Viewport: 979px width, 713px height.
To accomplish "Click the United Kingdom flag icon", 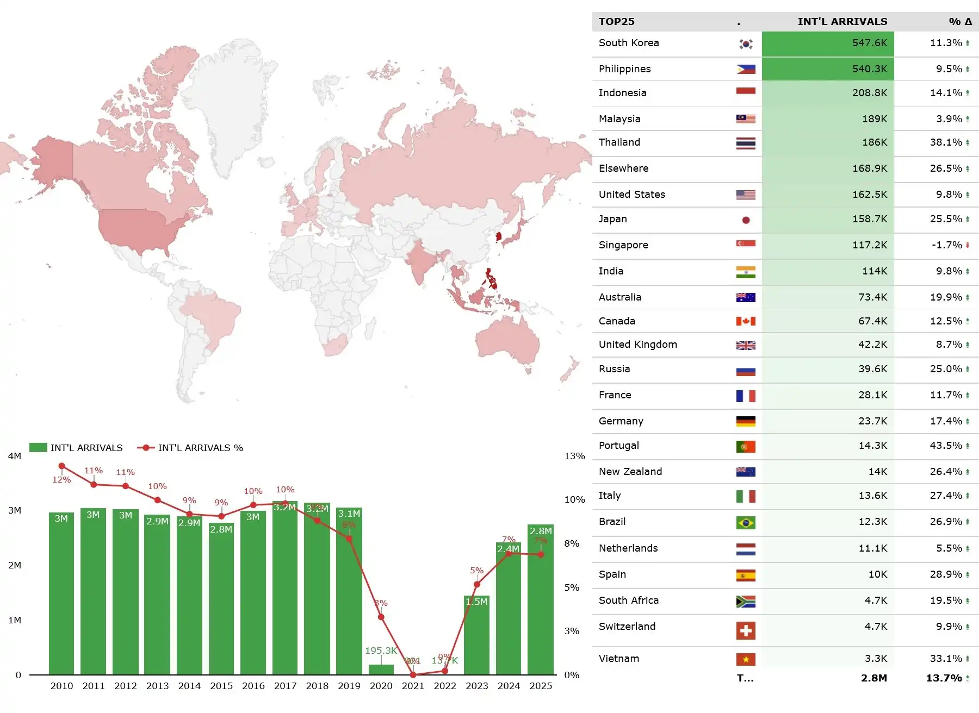I will coord(746,345).
